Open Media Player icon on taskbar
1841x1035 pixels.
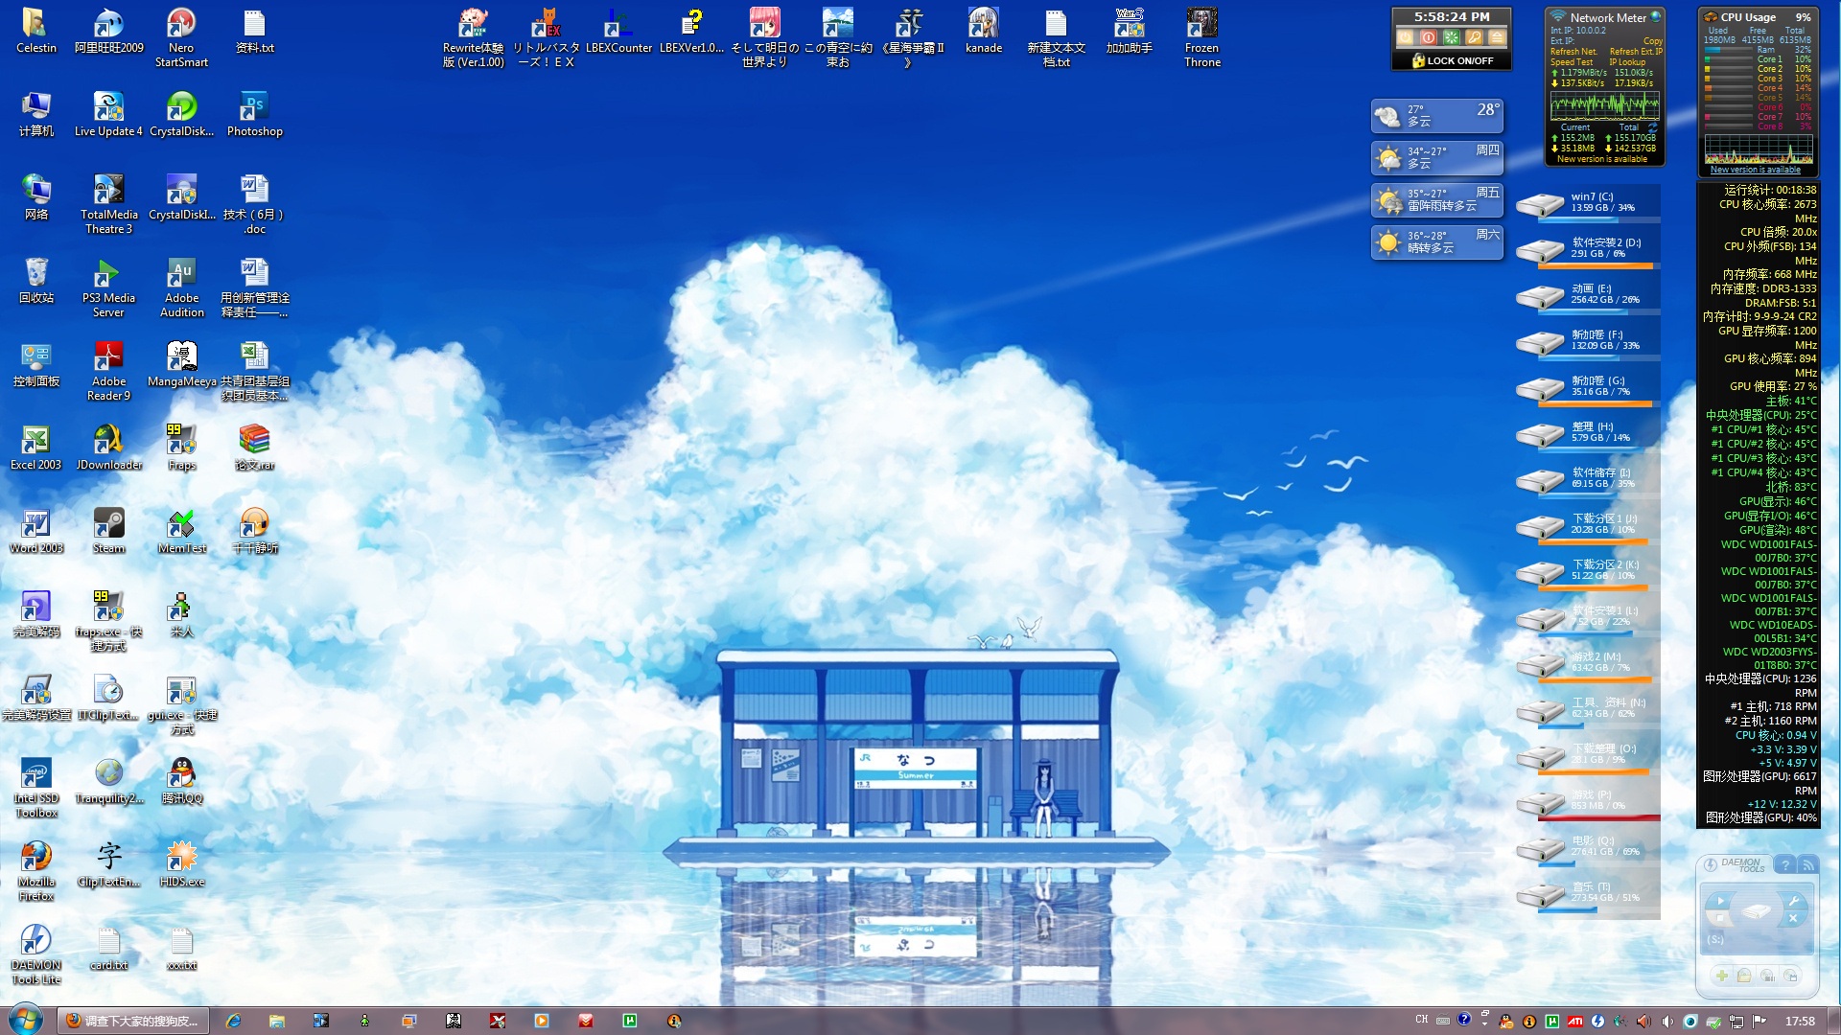(542, 1021)
